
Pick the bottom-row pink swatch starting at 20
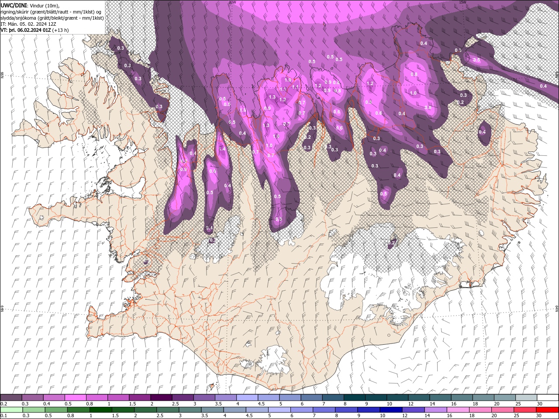click(503, 410)
